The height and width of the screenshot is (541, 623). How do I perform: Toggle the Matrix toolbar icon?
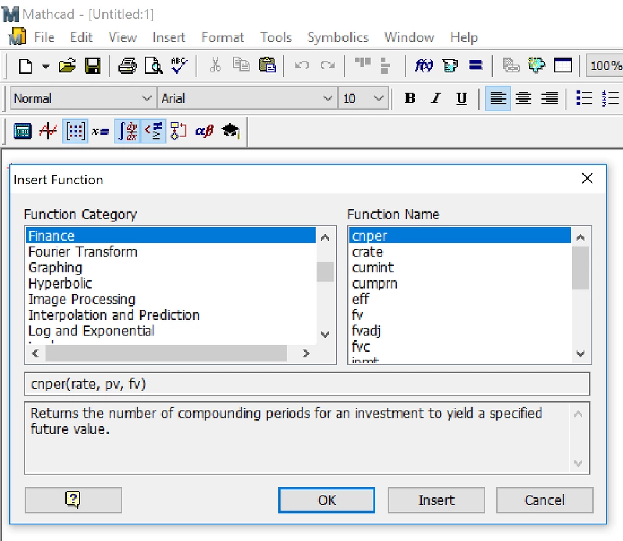tap(75, 131)
